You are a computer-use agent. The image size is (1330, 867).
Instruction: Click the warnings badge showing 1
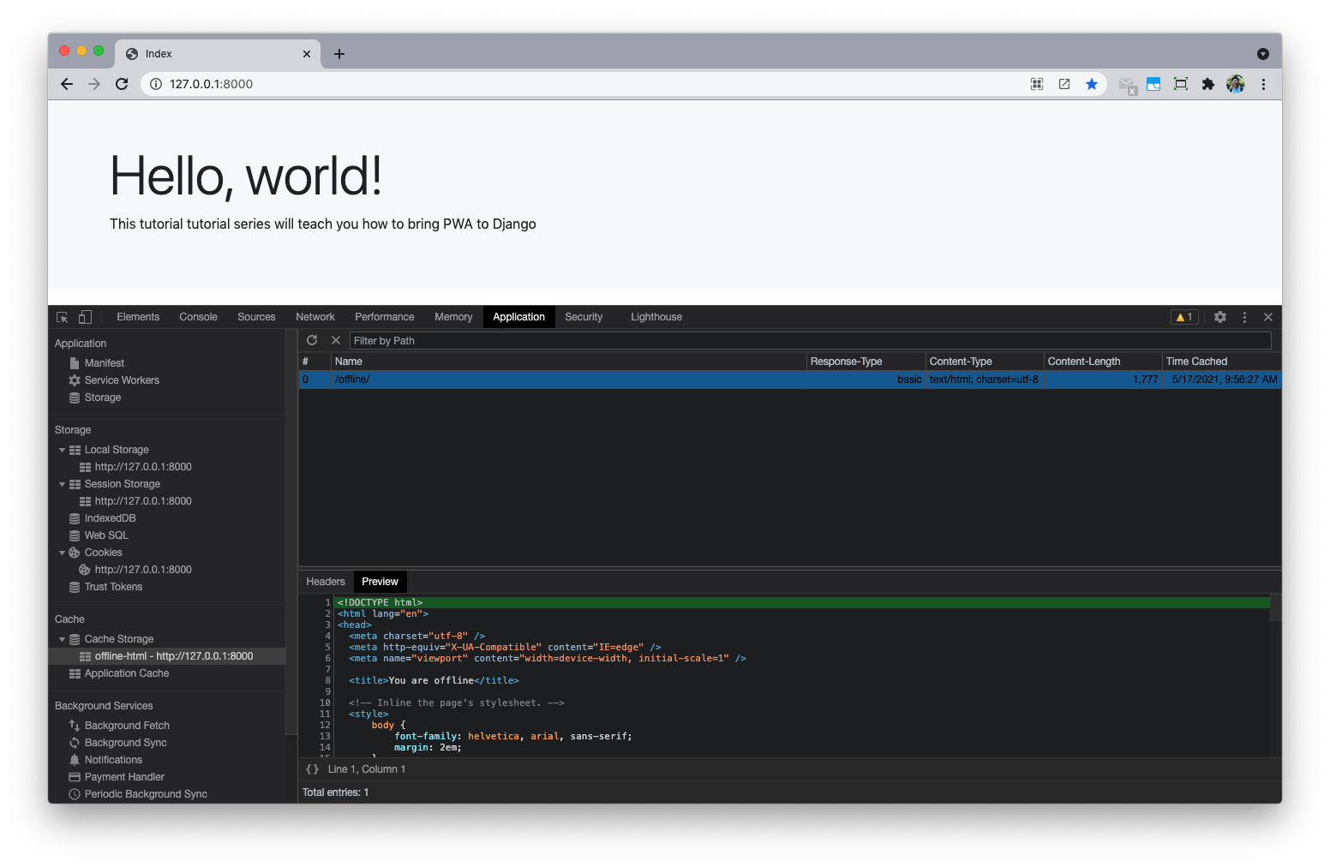coord(1184,317)
